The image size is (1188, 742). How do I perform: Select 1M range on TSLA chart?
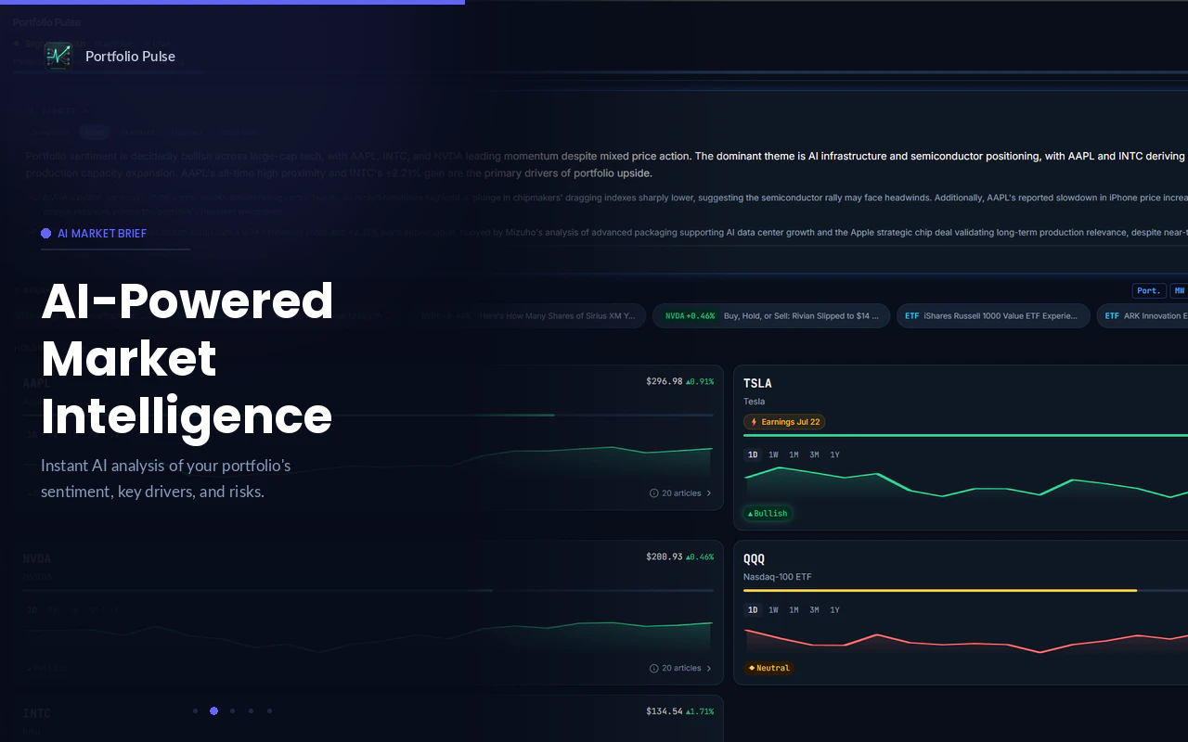pos(794,454)
